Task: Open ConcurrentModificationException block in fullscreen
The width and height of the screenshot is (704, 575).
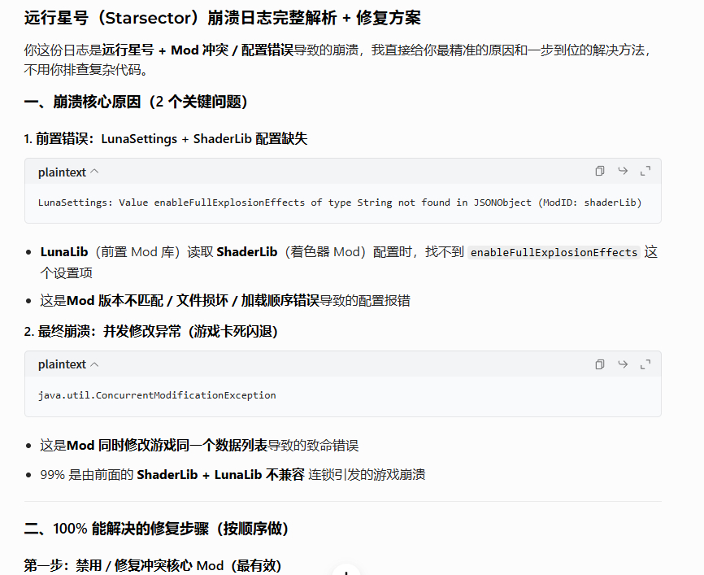Action: 645,364
